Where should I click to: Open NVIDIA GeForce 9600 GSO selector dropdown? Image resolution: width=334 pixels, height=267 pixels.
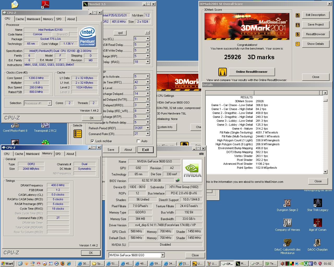[x=163, y=255]
